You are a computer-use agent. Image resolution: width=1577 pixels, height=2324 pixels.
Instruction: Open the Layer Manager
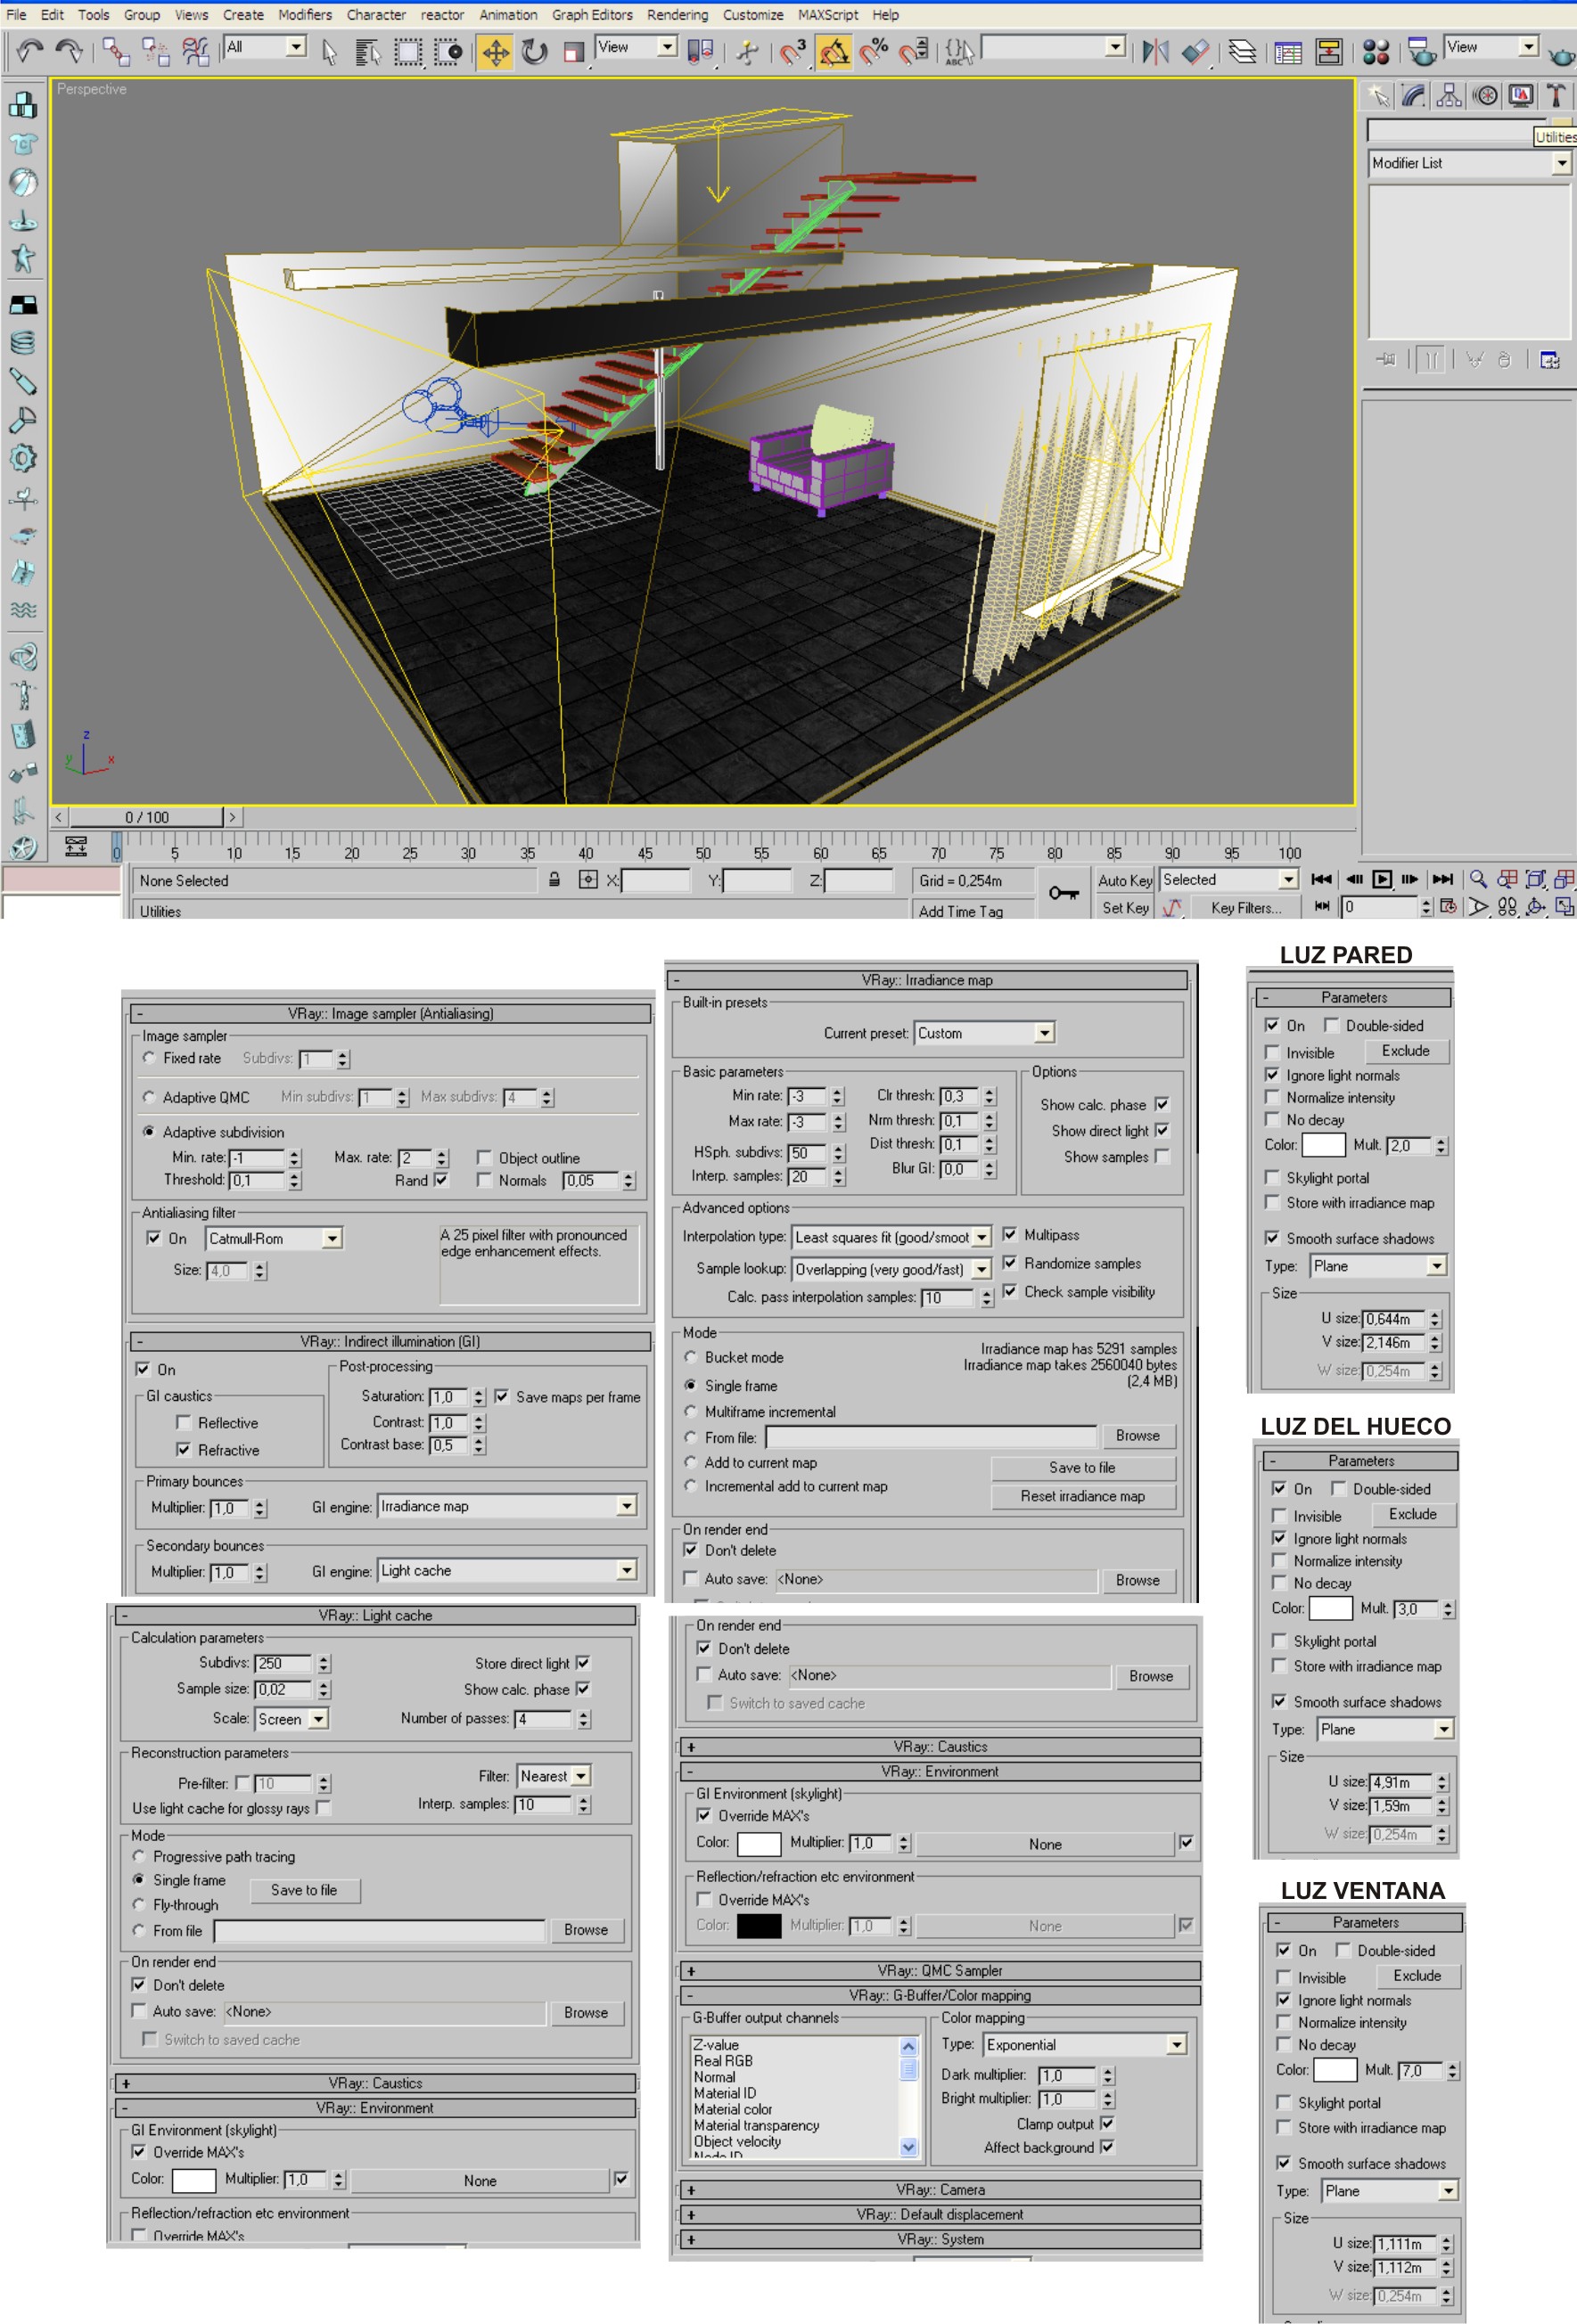tap(1242, 51)
